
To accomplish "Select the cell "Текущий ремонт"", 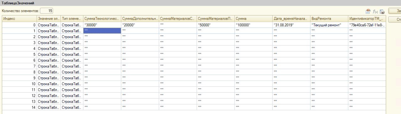I will 329,25.
